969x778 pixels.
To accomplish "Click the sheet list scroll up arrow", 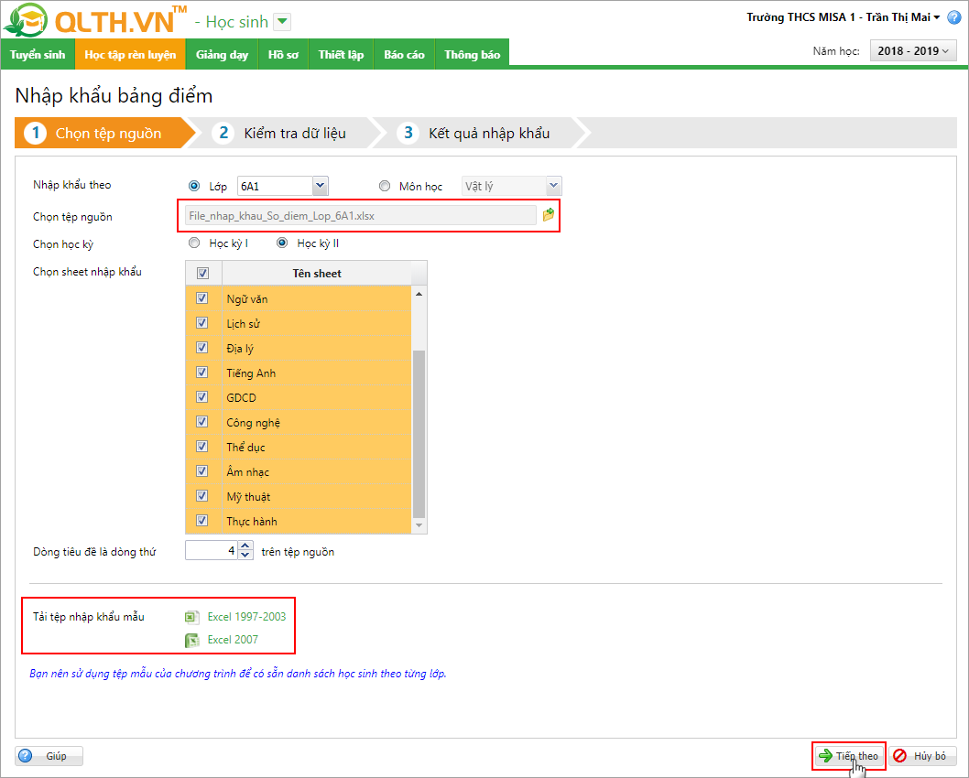I will pos(419,294).
